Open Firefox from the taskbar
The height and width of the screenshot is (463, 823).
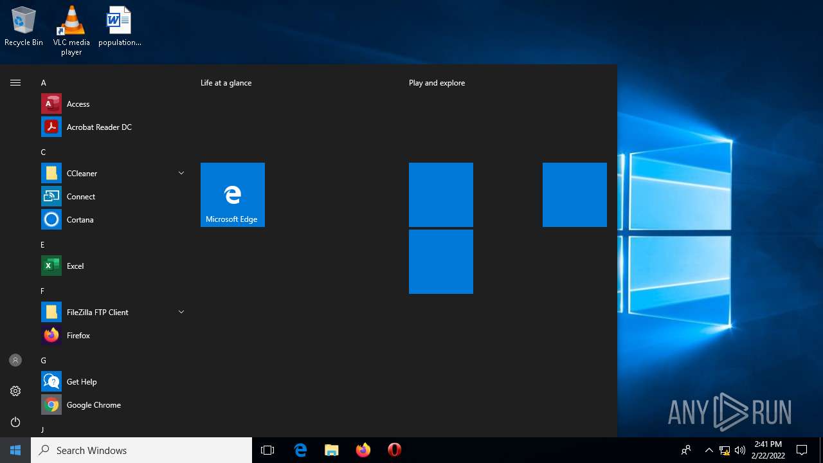[363, 450]
